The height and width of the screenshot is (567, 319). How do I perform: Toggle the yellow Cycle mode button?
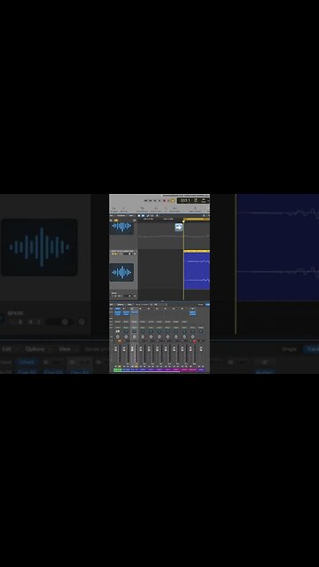[173, 201]
